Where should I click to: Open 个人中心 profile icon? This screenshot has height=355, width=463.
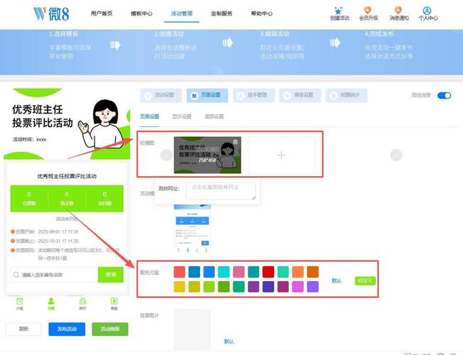coord(427,11)
